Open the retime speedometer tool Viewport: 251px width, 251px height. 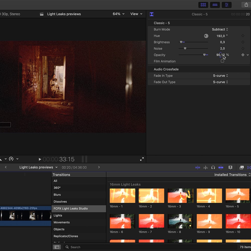pyautogui.click(x=11, y=159)
